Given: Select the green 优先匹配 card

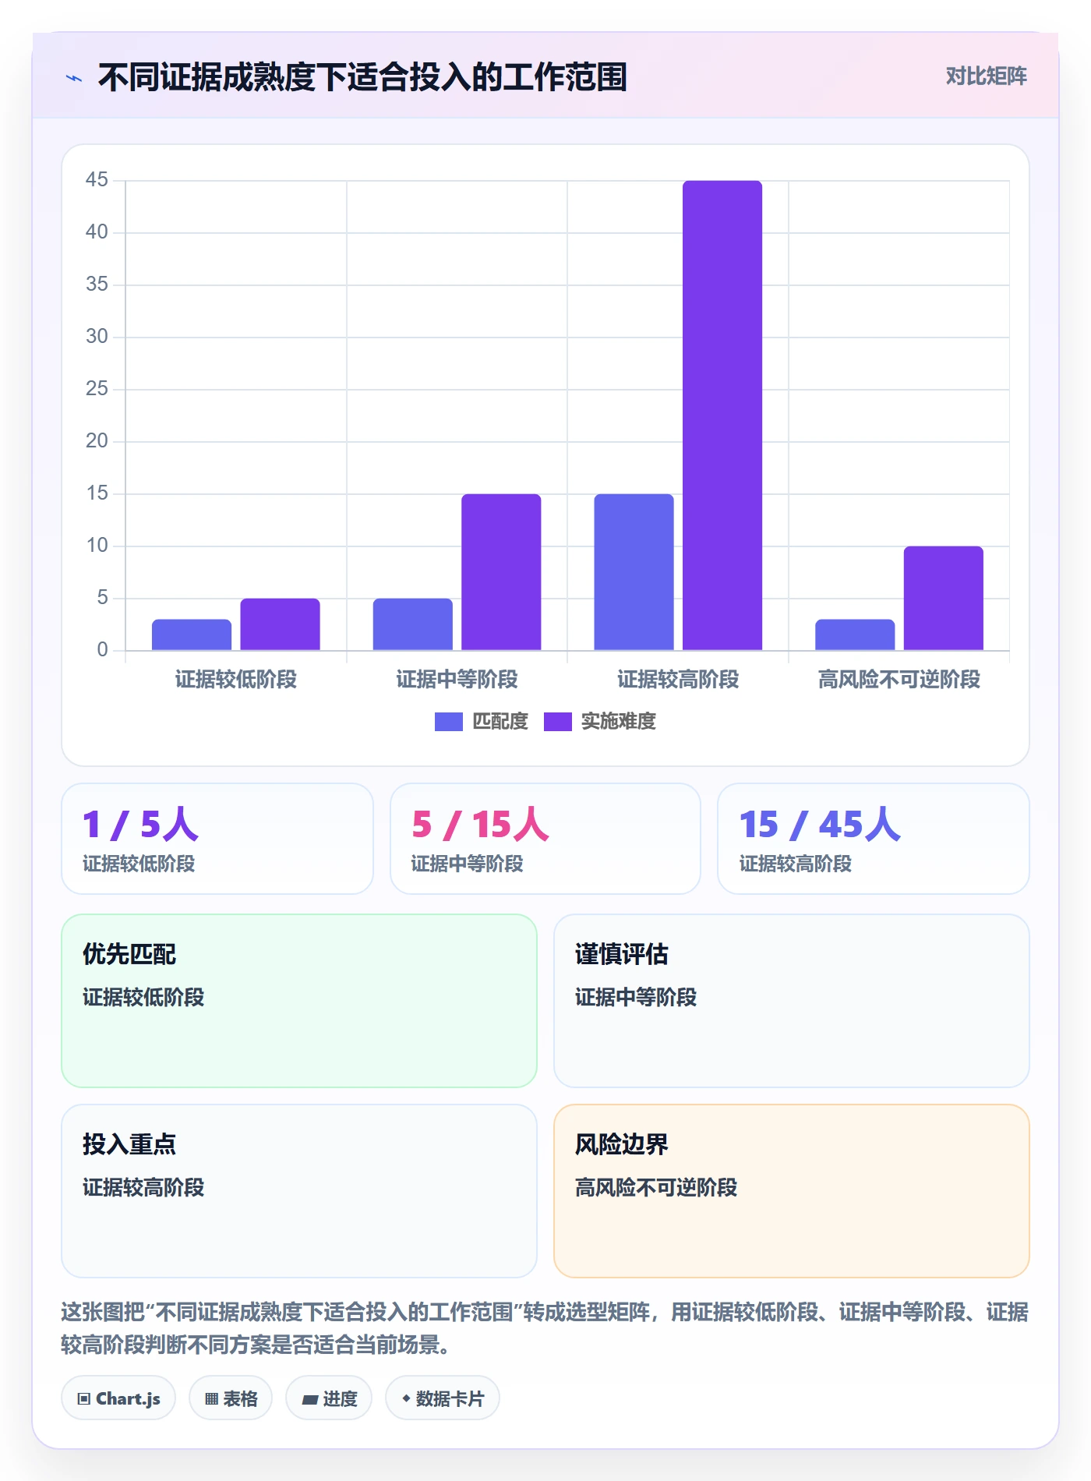Looking at the screenshot, I should point(299,1001).
